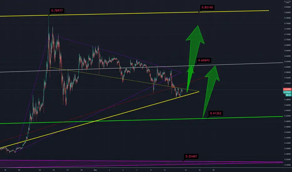Click the 0.64000 price axis tick
Viewport: 292px width, 172px height.
(x=288, y=56)
